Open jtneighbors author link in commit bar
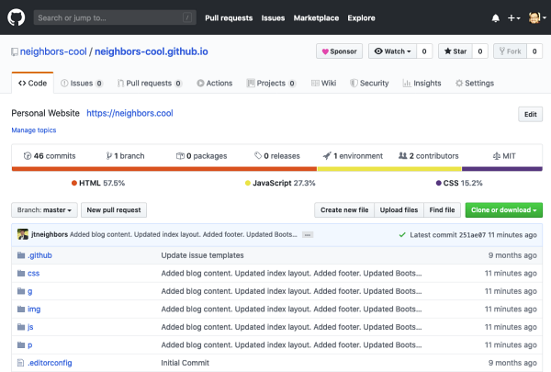This screenshot has height=372, width=551. (50, 234)
